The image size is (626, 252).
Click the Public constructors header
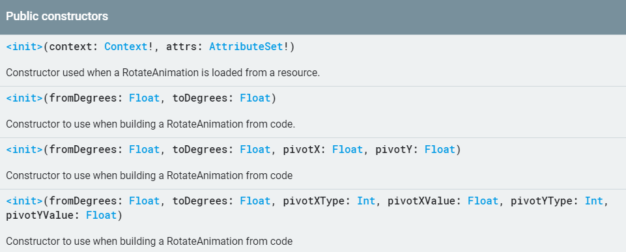[x=57, y=16]
